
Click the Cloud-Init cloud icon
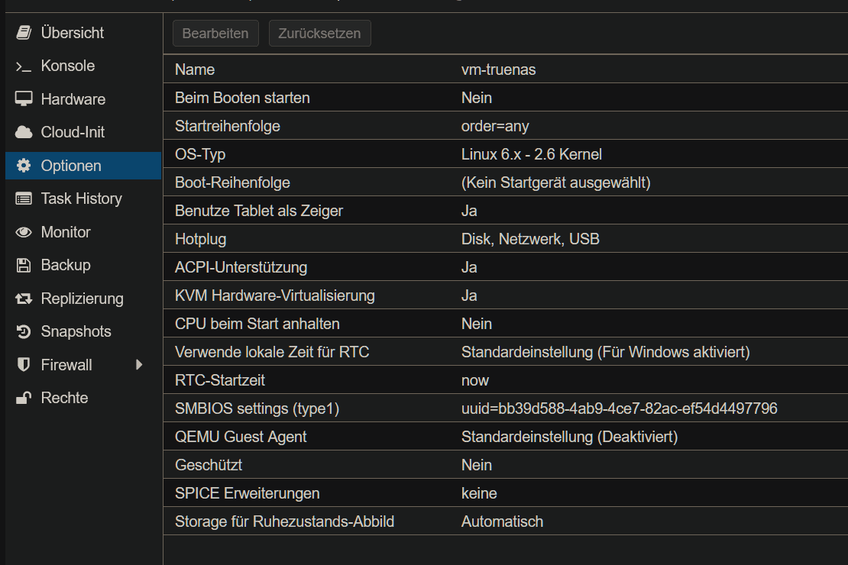pyautogui.click(x=24, y=133)
